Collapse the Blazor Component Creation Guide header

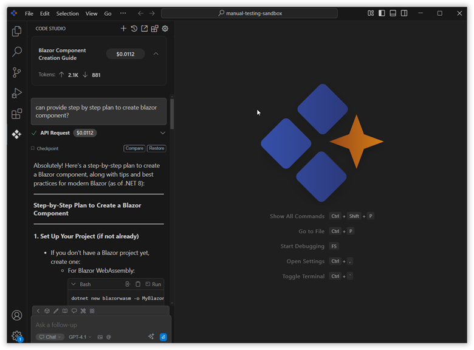click(x=156, y=54)
